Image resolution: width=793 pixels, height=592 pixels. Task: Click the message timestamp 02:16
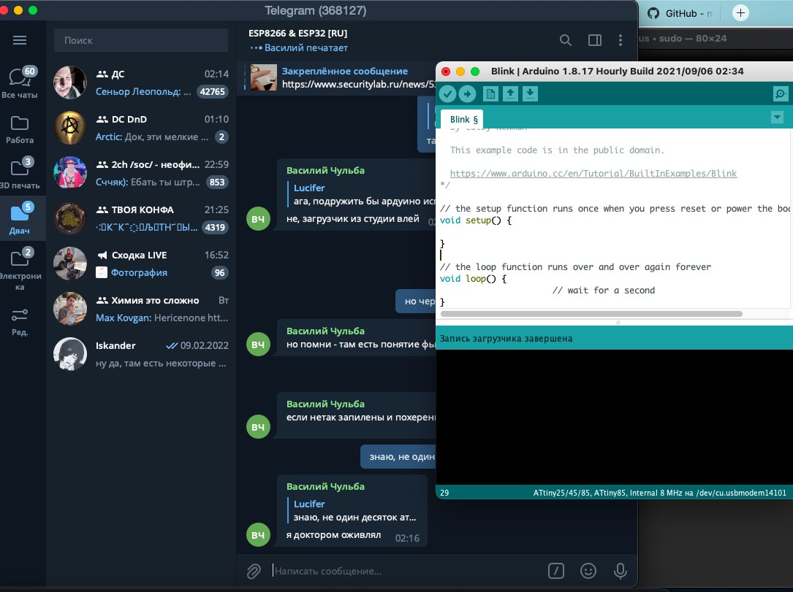click(407, 538)
